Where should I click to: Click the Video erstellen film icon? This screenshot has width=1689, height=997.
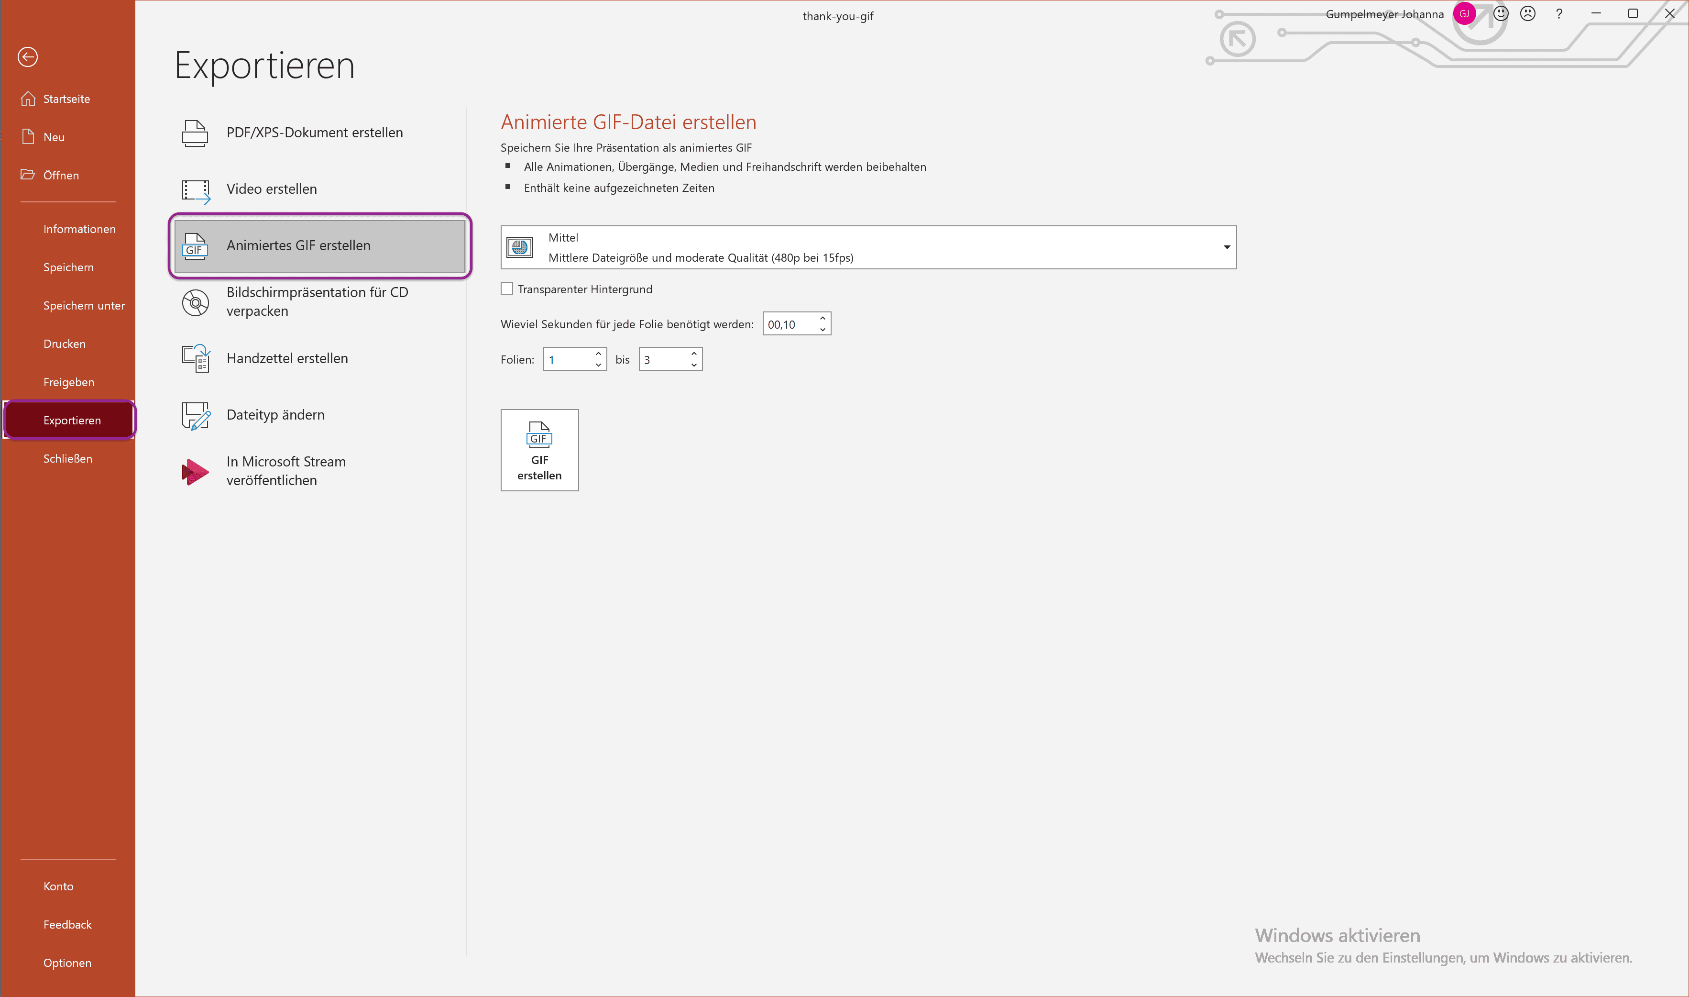click(x=196, y=190)
